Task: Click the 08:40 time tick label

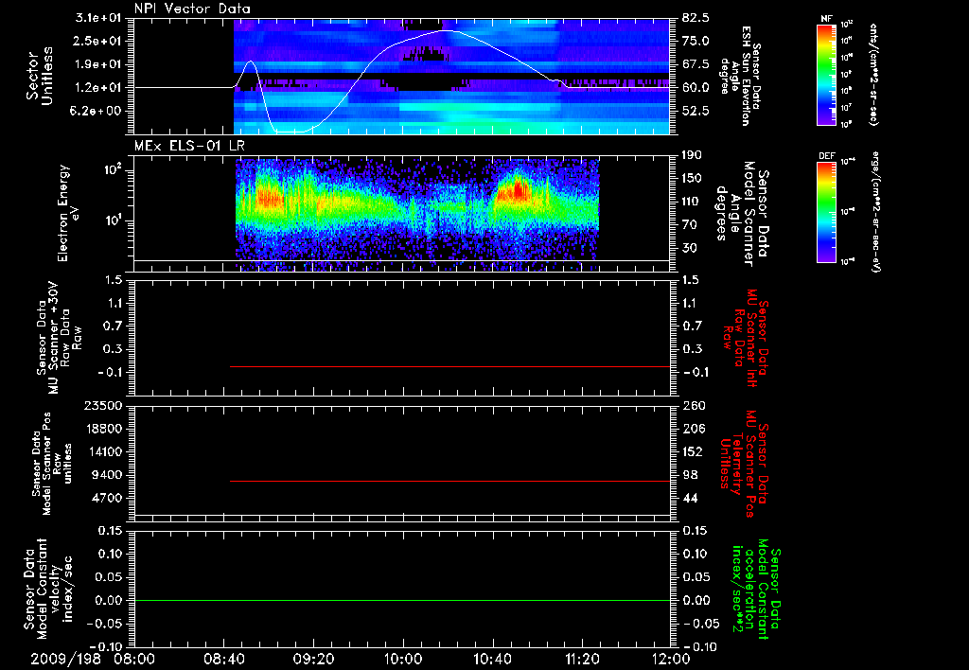Action: [224, 660]
